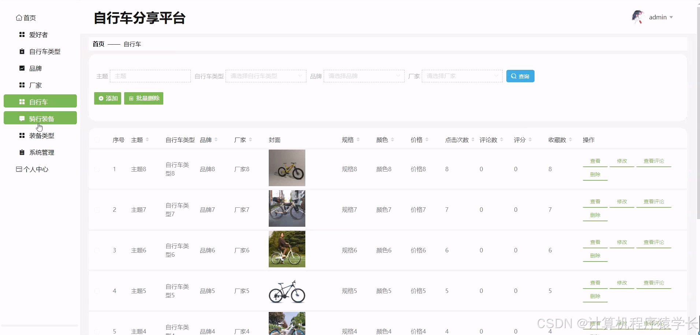700x335 pixels.
Task: Sort by 评分 column arrows
Action: (530, 140)
